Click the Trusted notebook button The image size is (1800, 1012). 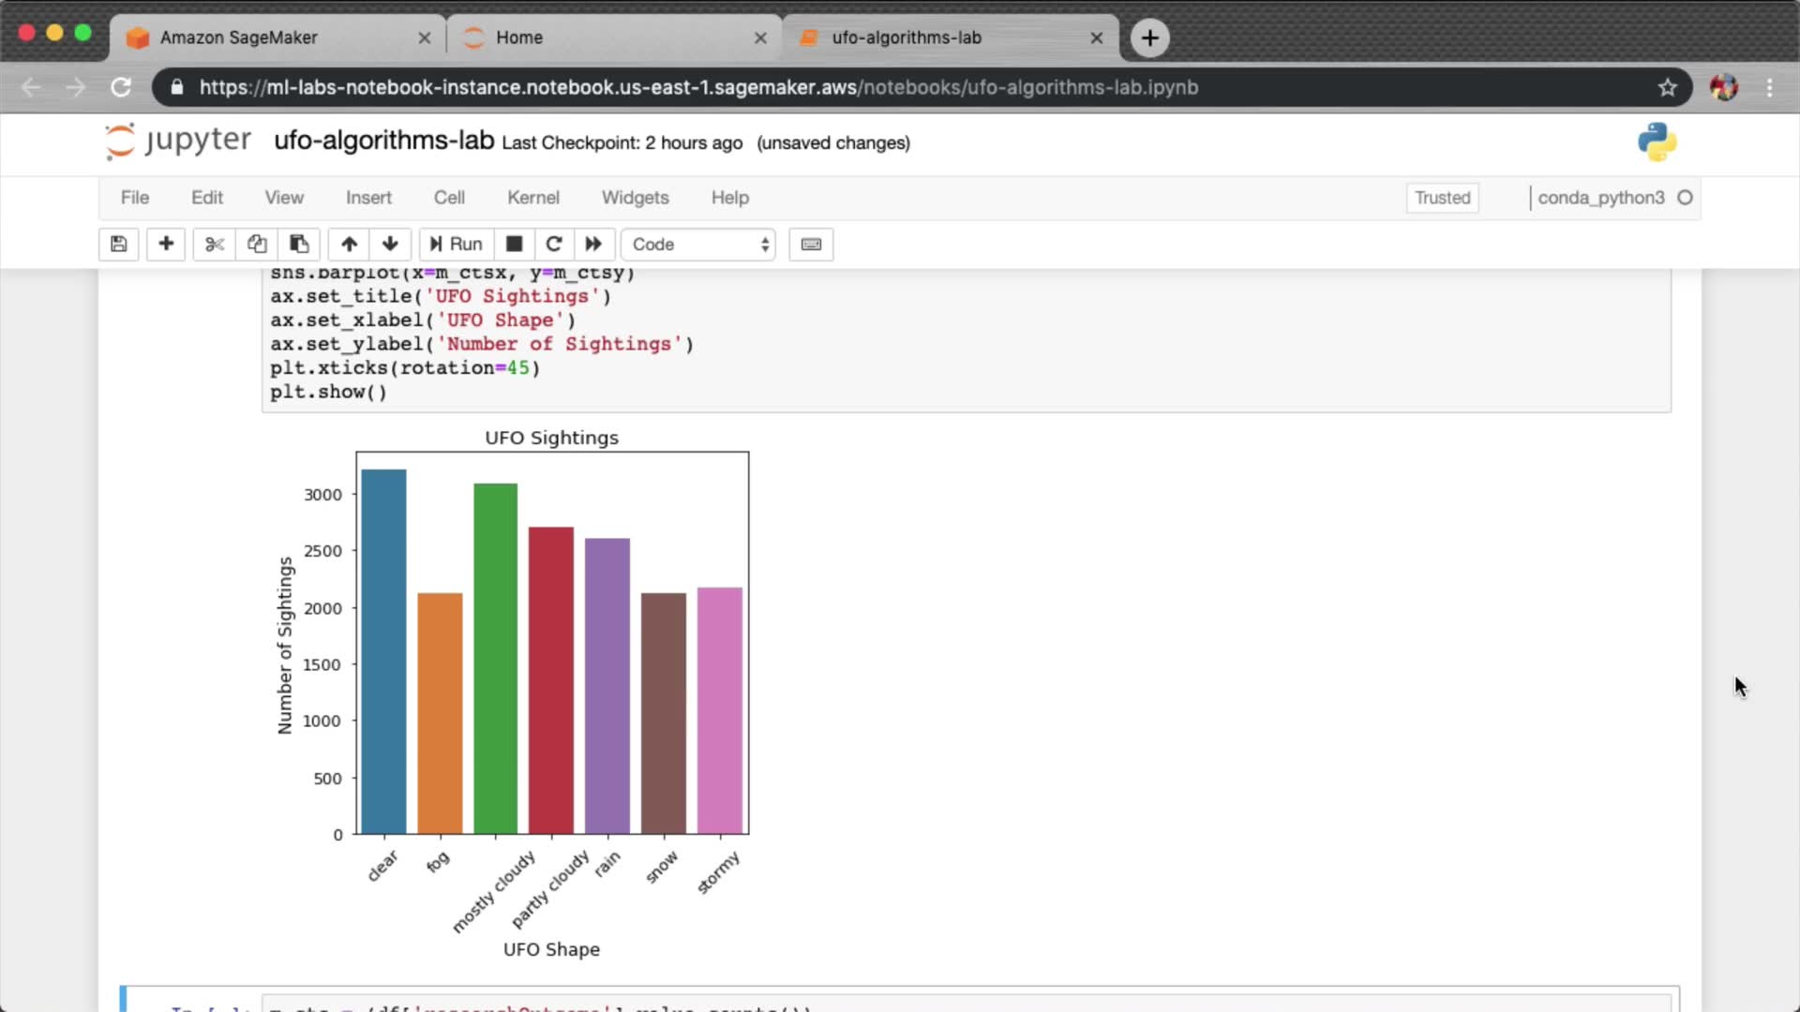pyautogui.click(x=1442, y=198)
